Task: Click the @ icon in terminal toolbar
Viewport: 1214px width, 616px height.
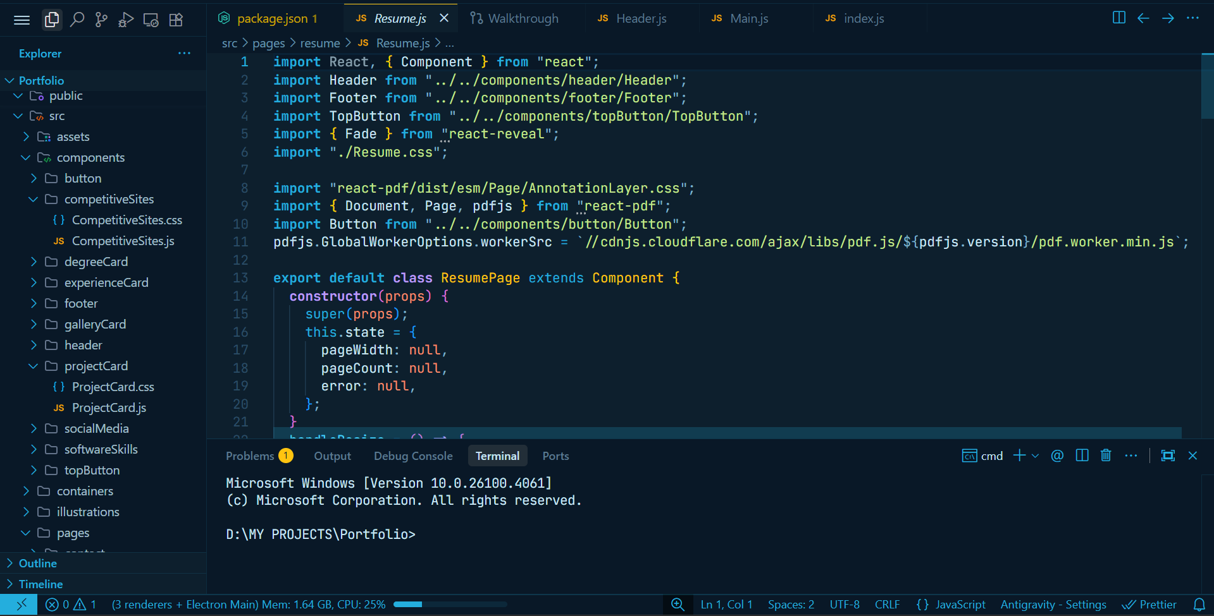Action: [x=1057, y=456]
